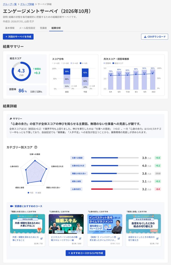Click the sparkle icon beside サマリー
The width and height of the screenshot is (171, 265).
pyautogui.click(x=11, y=119)
